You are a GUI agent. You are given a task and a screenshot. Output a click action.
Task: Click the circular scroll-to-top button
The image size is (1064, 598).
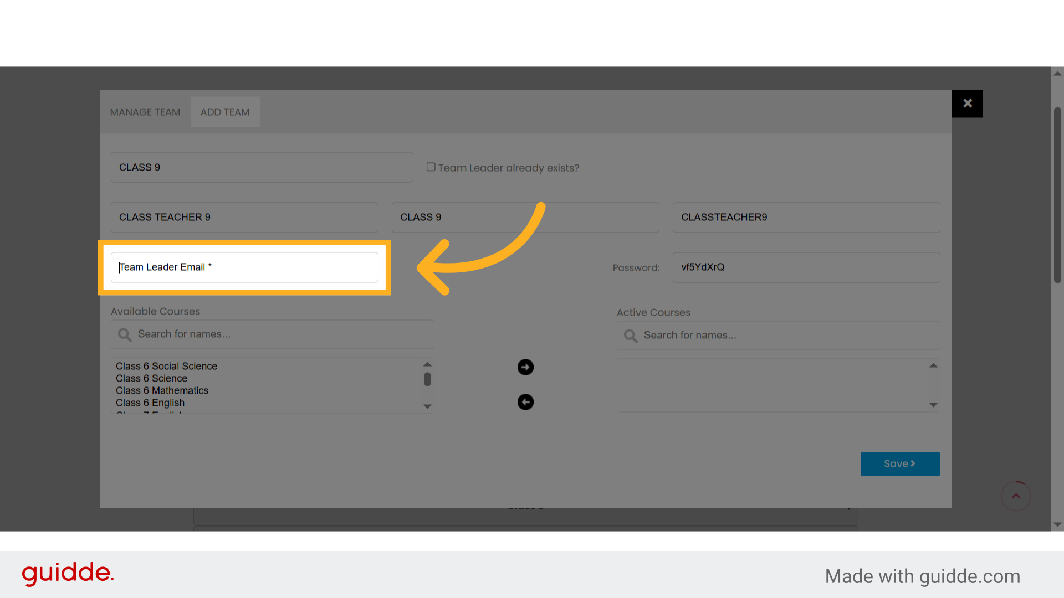click(1016, 496)
